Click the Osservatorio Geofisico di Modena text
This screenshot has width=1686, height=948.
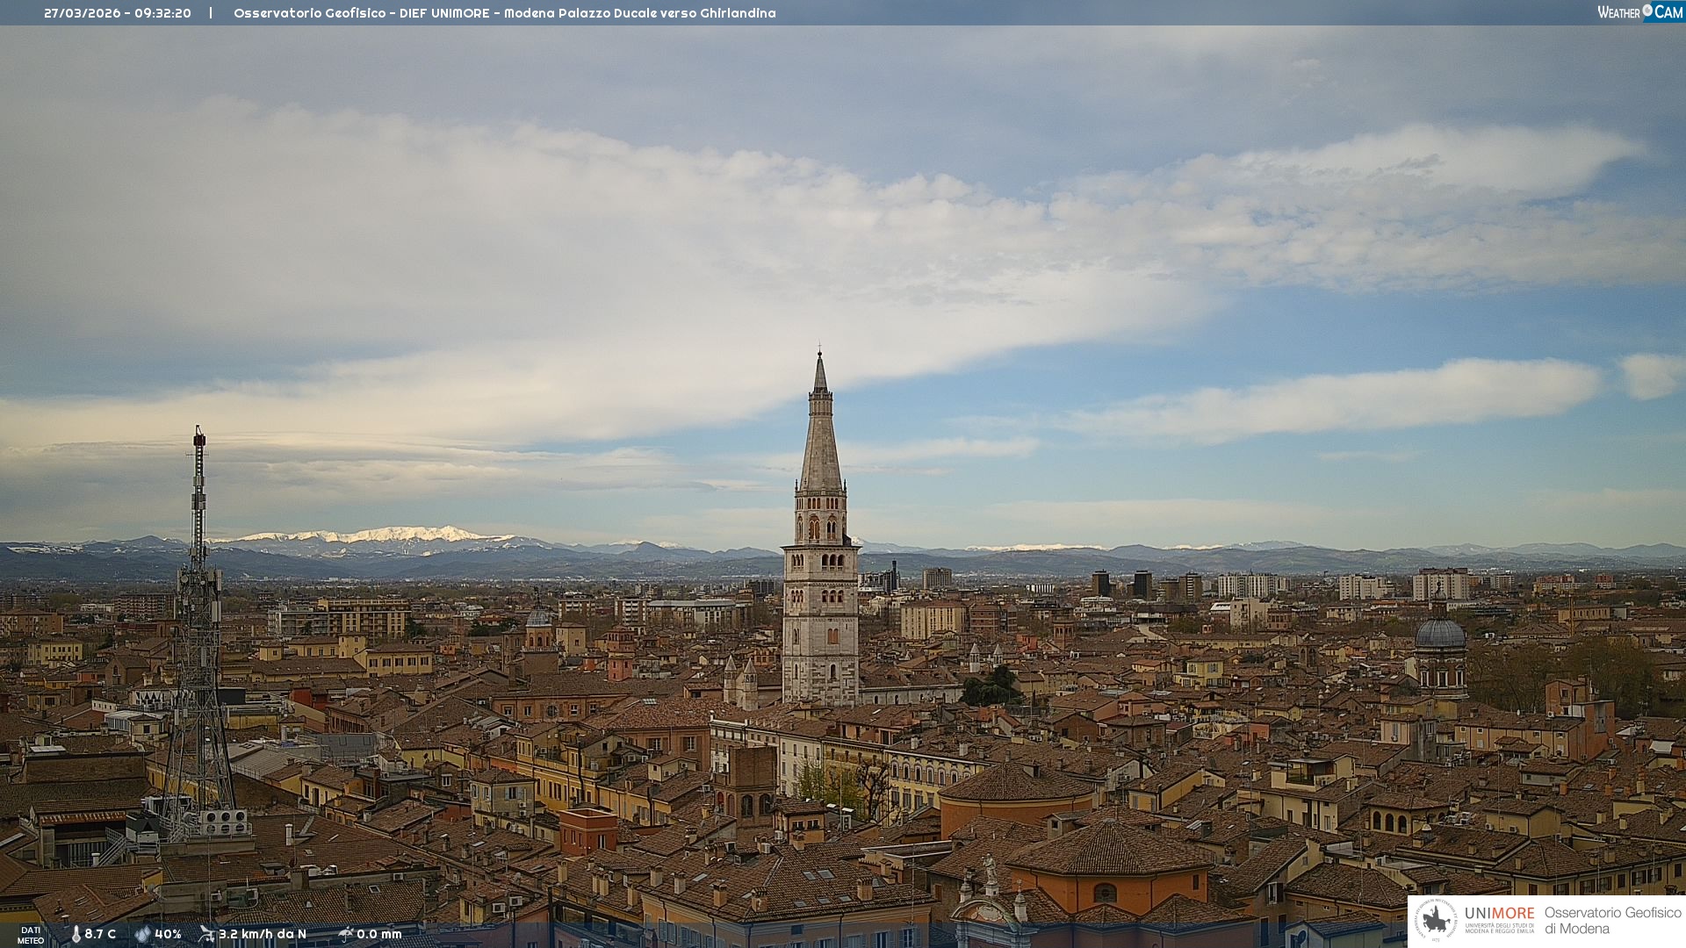(x=1612, y=920)
